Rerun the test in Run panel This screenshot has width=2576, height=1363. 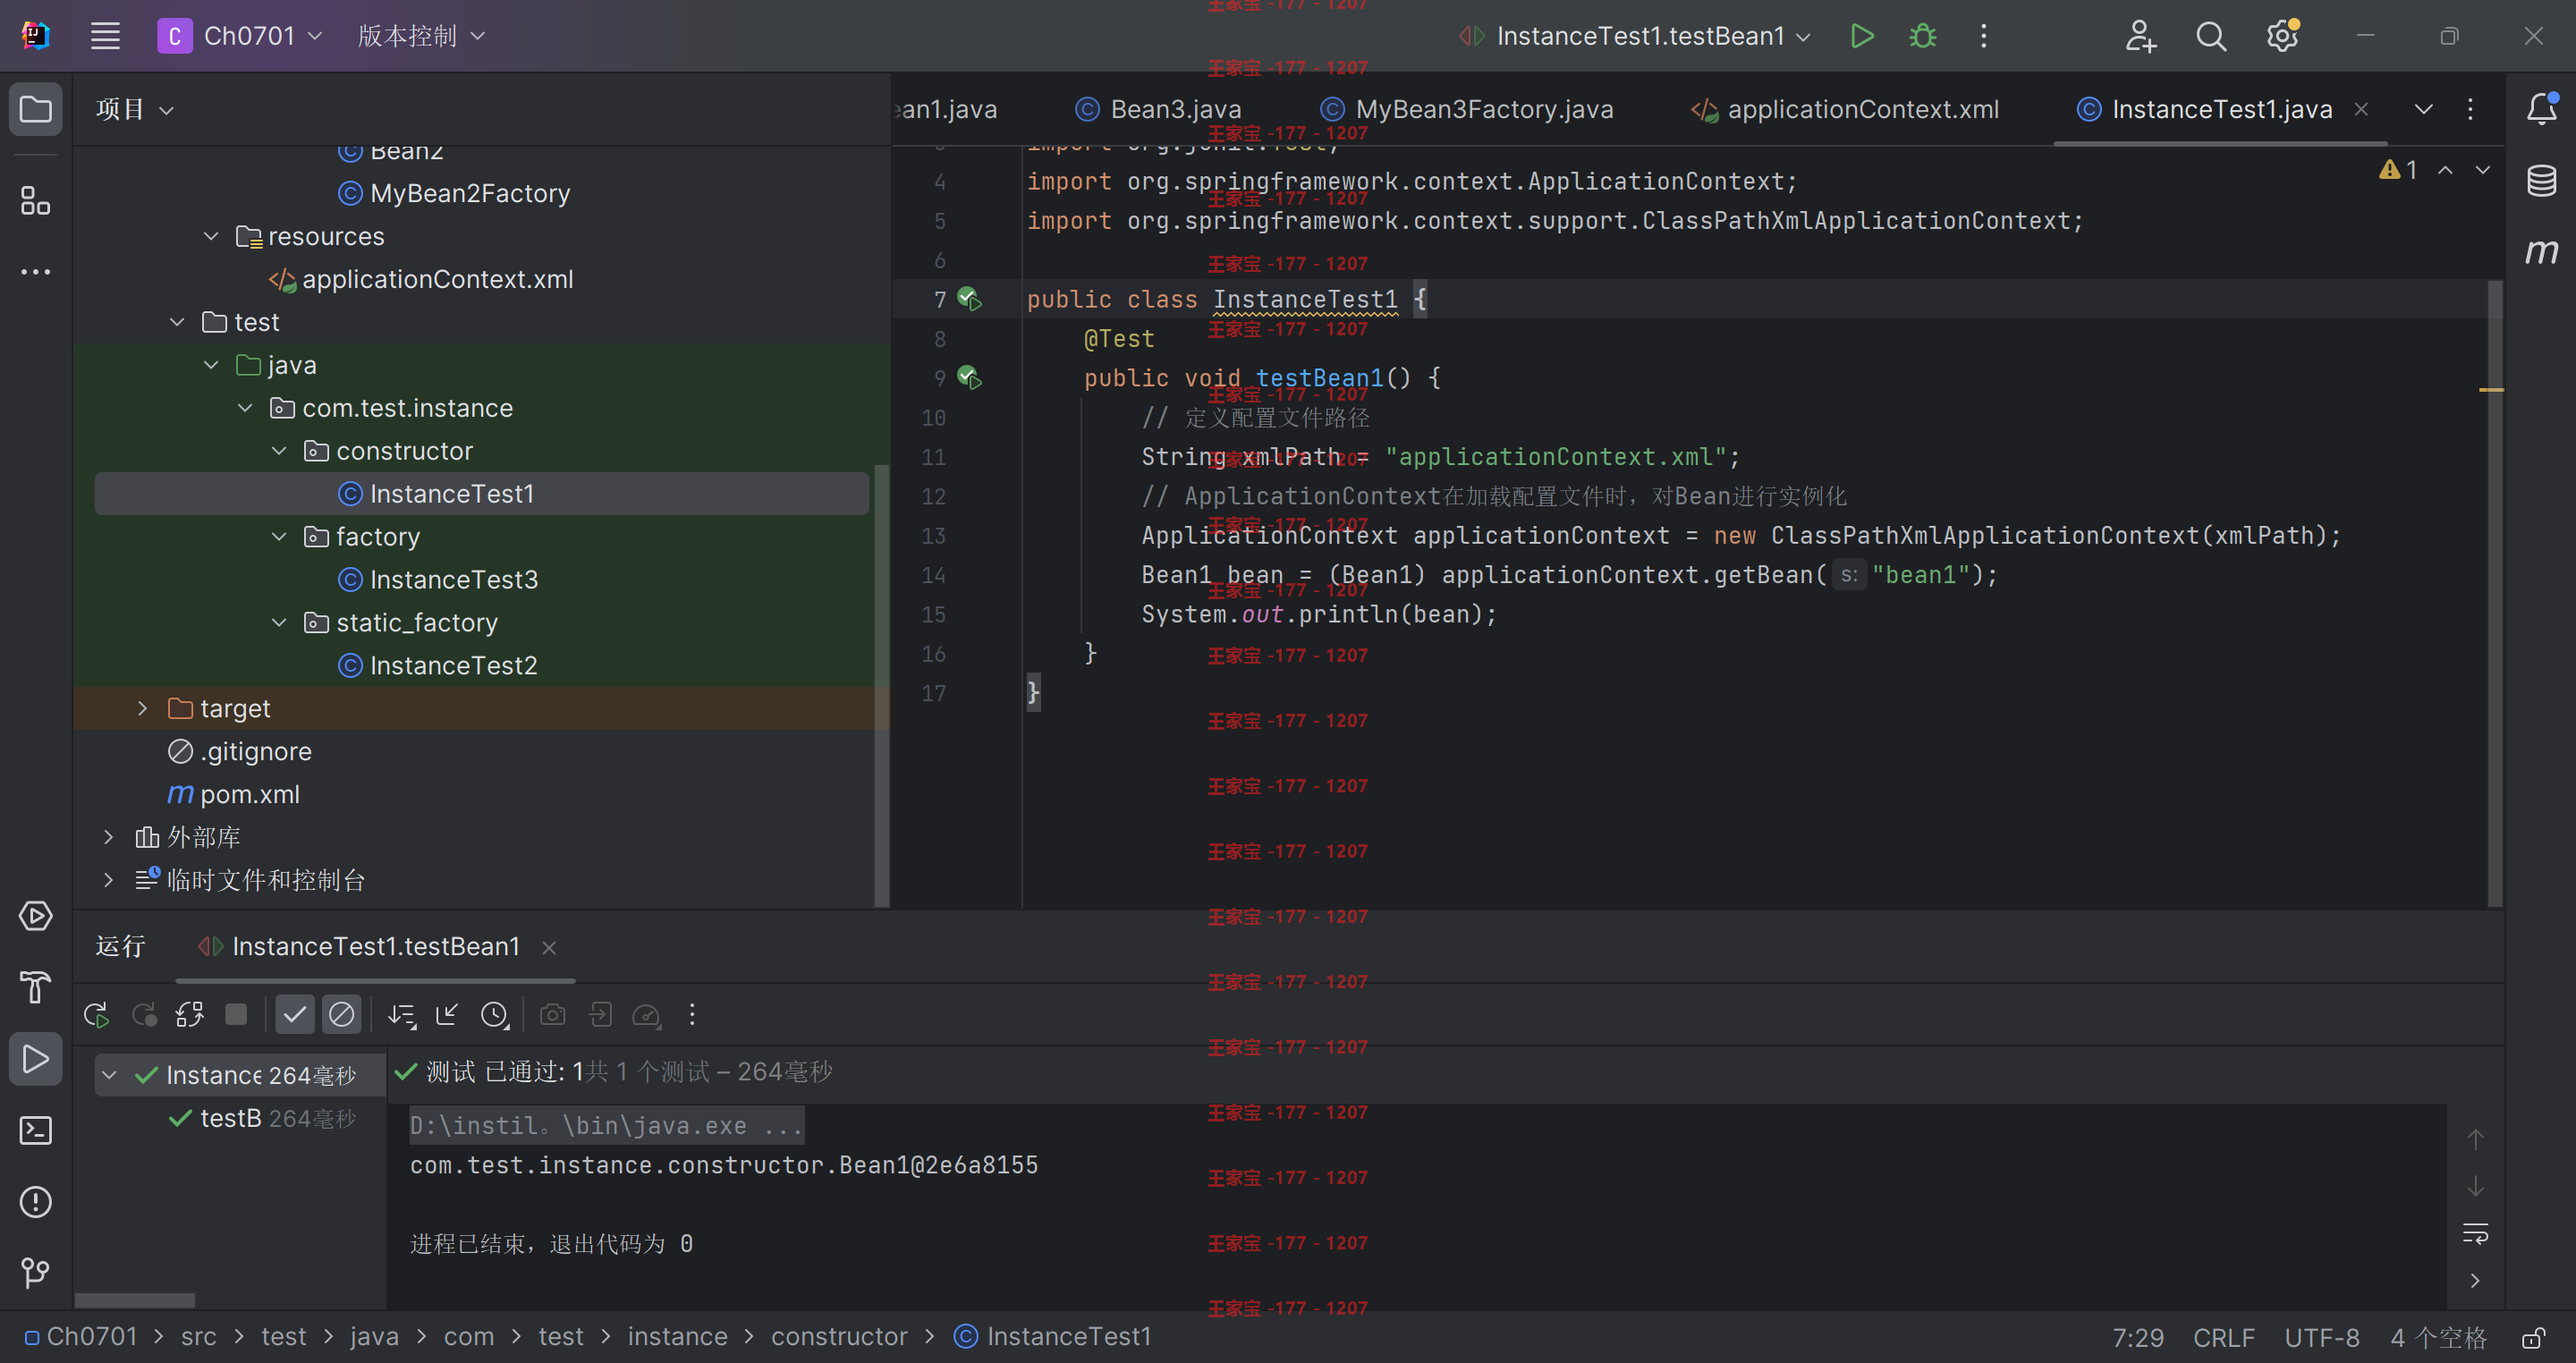click(97, 1015)
